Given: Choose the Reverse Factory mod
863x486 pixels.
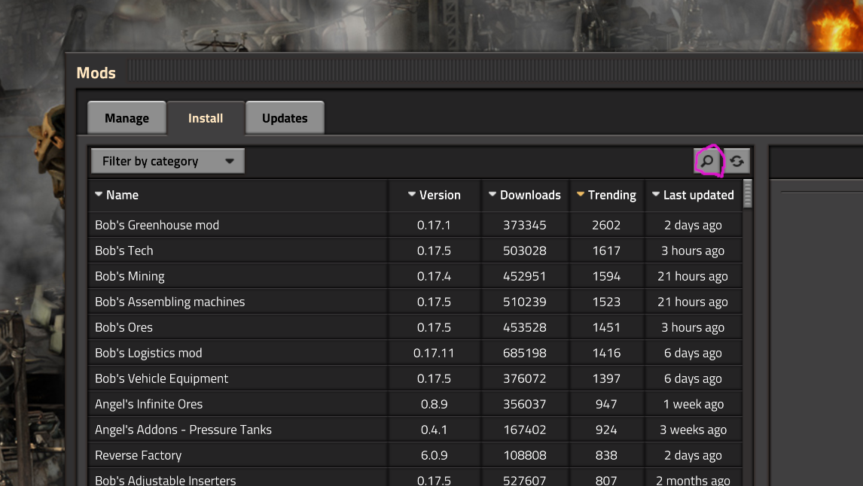Looking at the screenshot, I should 138,455.
